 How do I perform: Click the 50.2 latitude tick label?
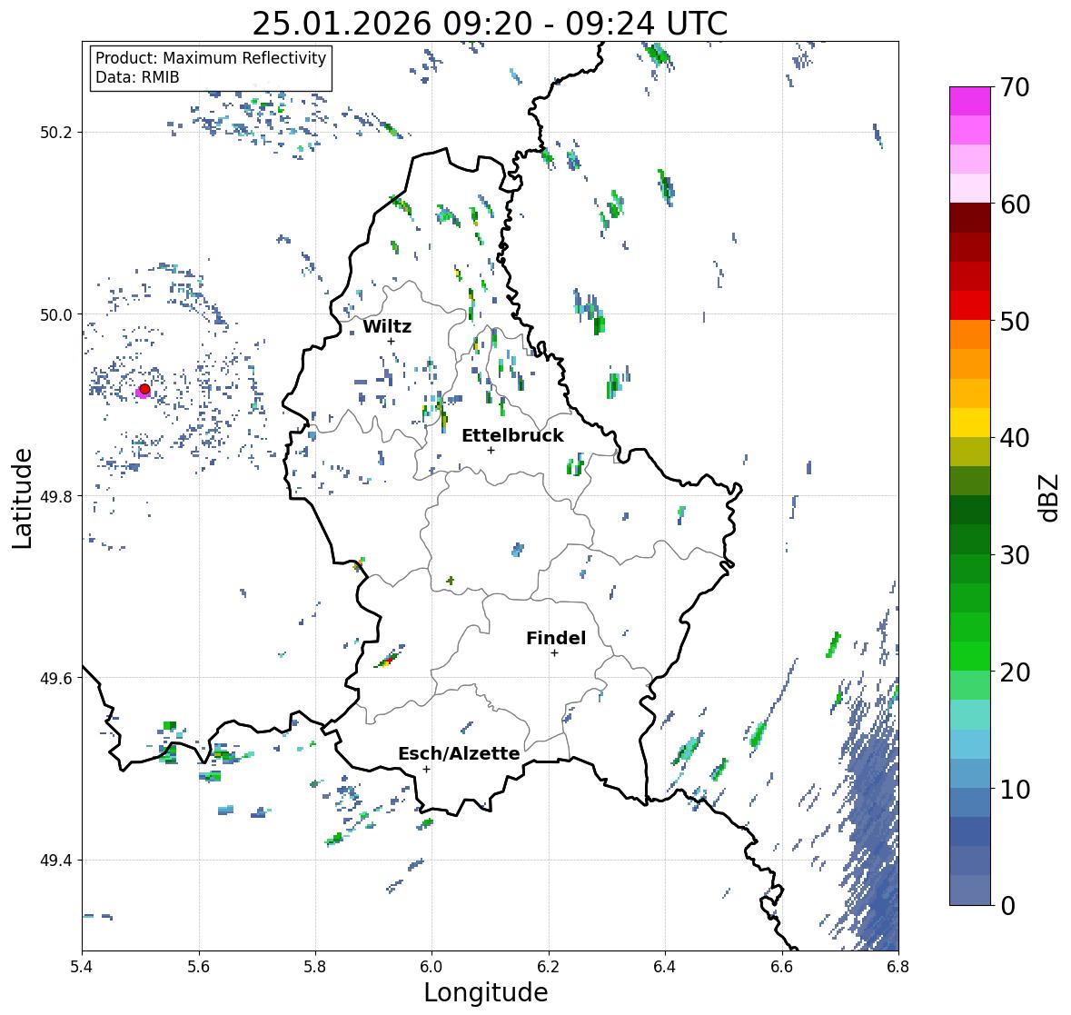pyautogui.click(x=56, y=133)
